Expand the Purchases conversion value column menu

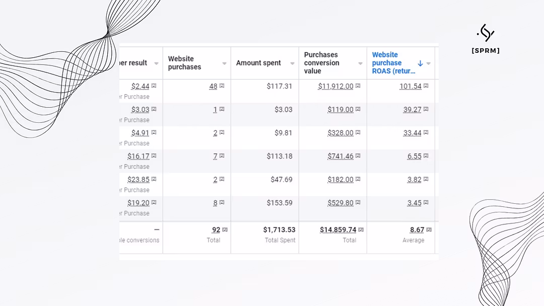(x=360, y=63)
